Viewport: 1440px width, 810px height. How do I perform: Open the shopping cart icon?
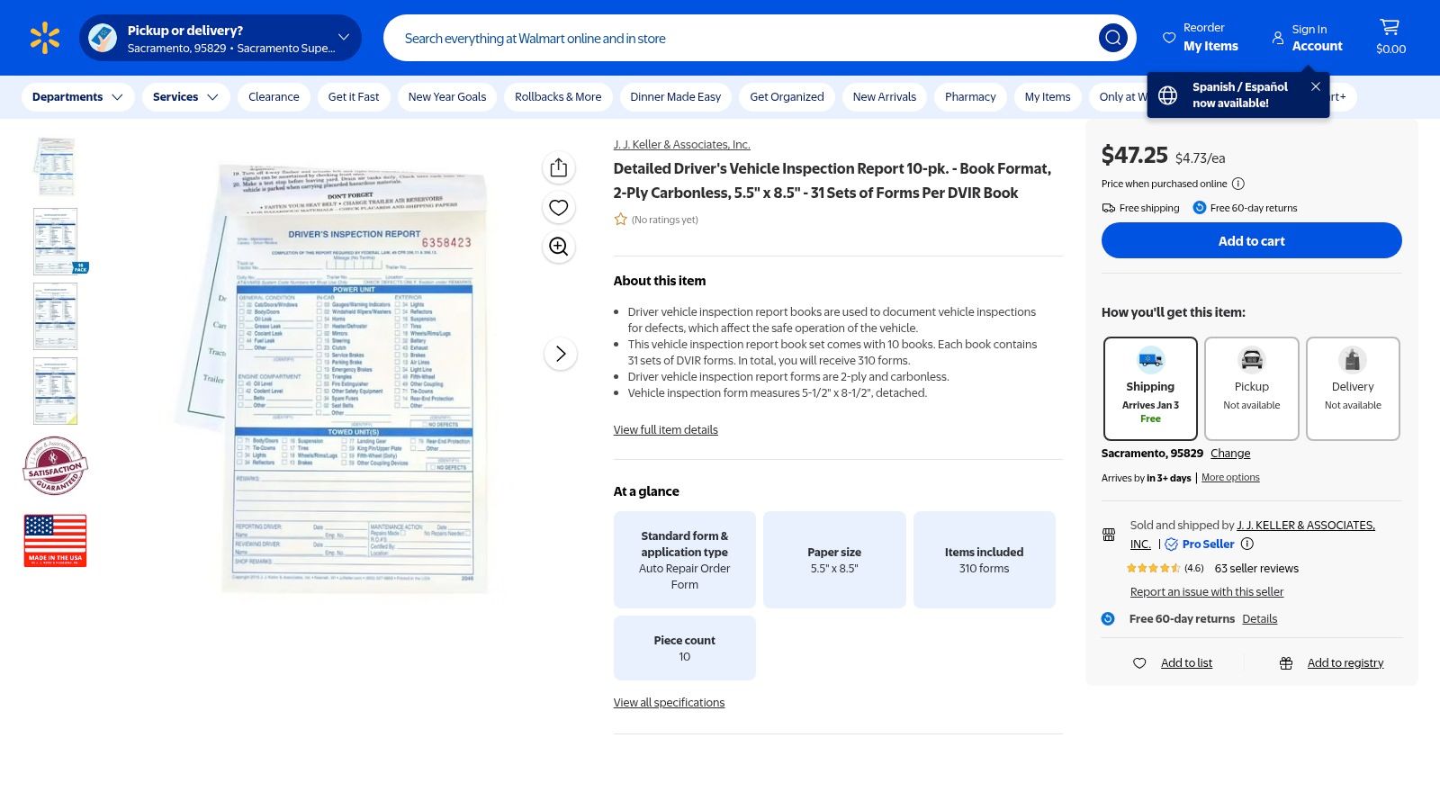(x=1390, y=27)
